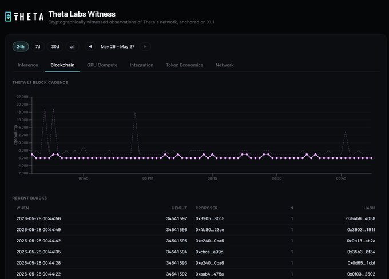
Task: Click hash 0x54b6...4058
Action: click(x=361, y=218)
